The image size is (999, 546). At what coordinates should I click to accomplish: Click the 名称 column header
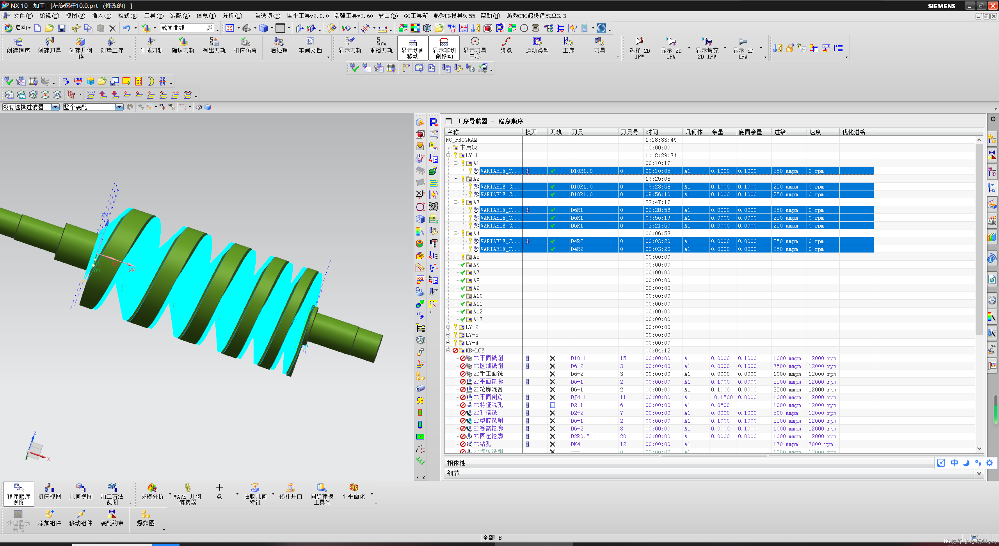(484, 132)
